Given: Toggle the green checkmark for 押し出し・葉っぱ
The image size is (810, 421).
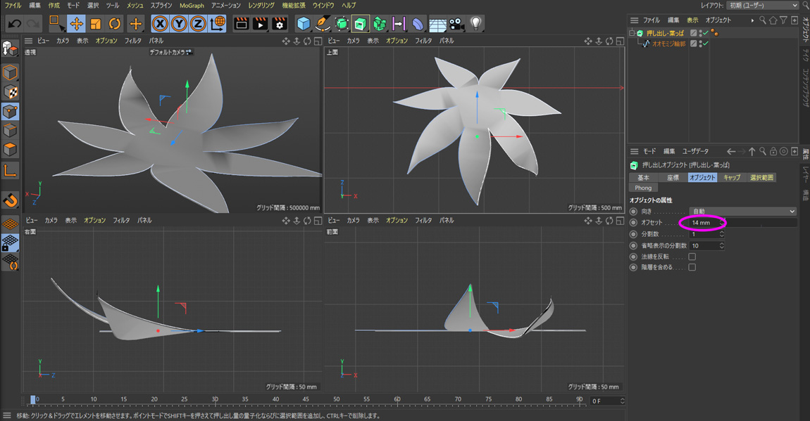Looking at the screenshot, I should click(705, 33).
